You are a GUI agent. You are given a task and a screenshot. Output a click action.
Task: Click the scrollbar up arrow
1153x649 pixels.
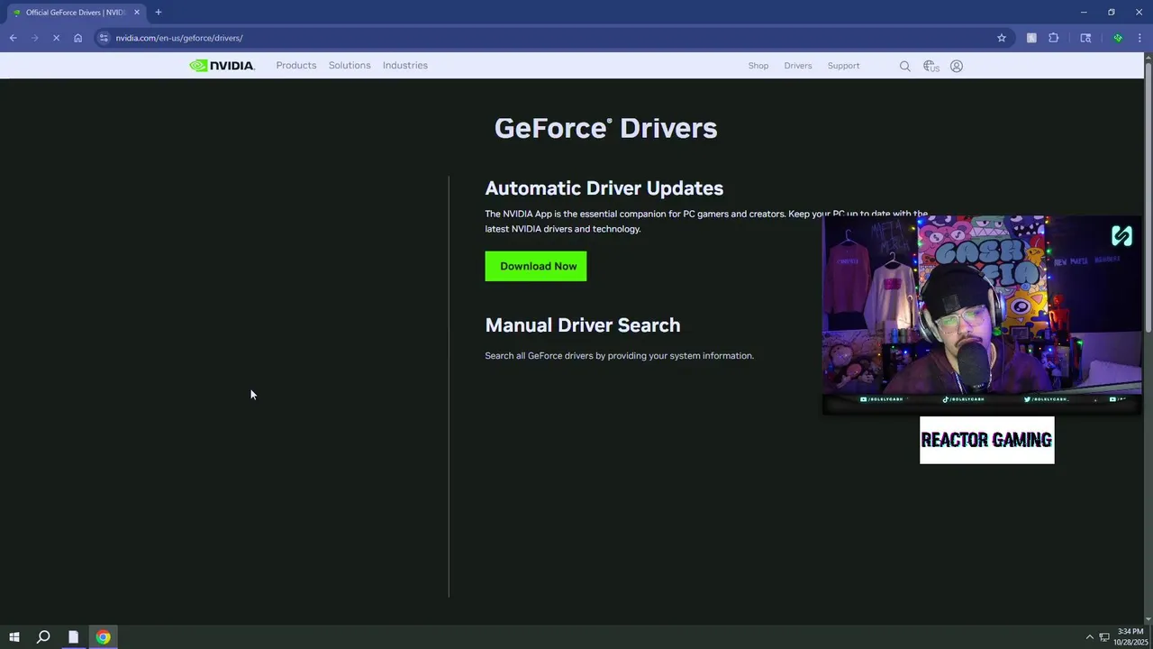coord(1148,57)
